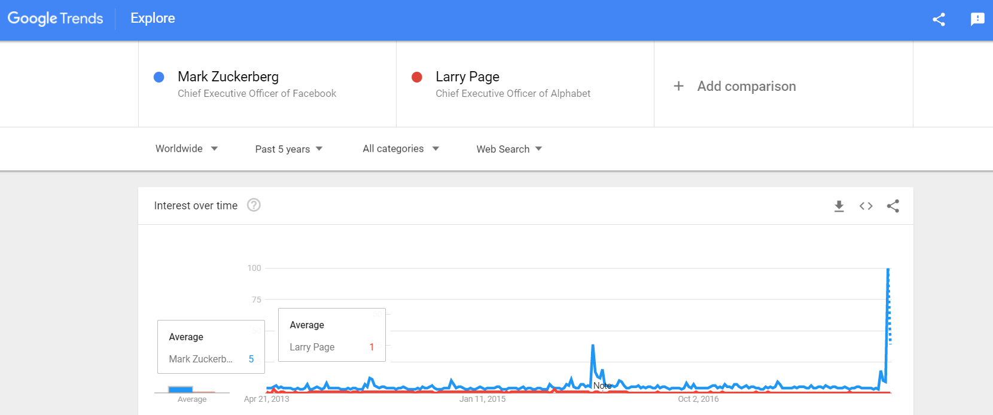993x415 pixels.
Task: Open Google Trends home via the logo
Action: 56,18
